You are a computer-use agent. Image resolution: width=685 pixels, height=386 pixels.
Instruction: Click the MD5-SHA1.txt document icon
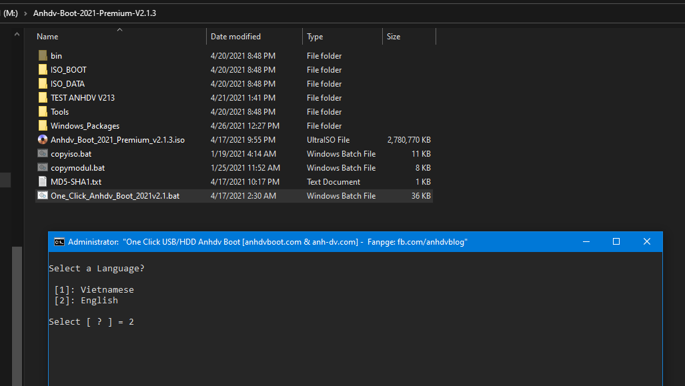43,181
